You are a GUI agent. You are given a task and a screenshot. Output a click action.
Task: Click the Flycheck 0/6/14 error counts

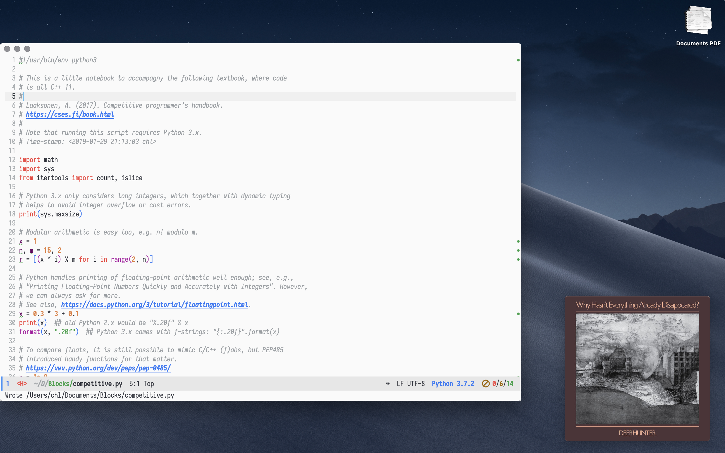[x=503, y=384]
